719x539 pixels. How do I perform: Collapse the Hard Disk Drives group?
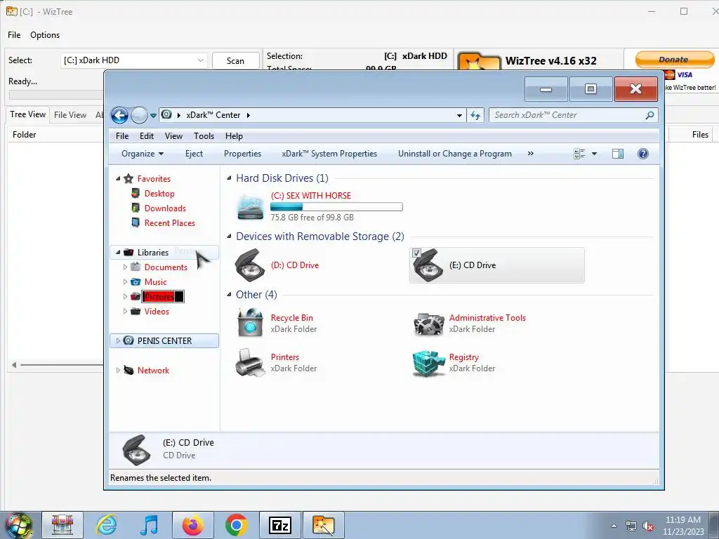[229, 178]
